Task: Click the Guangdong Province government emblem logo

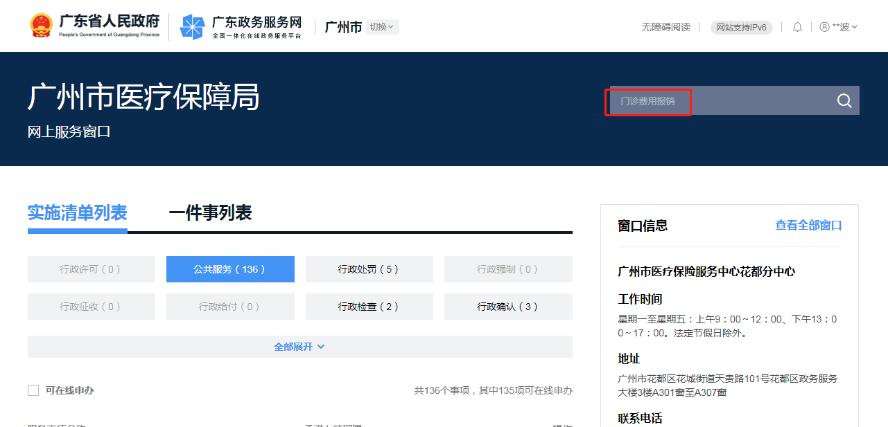Action: [x=41, y=26]
